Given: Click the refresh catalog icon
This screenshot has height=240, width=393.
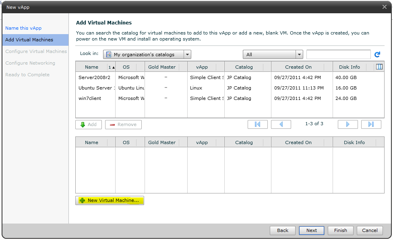Looking at the screenshot, I should tap(377, 55).
